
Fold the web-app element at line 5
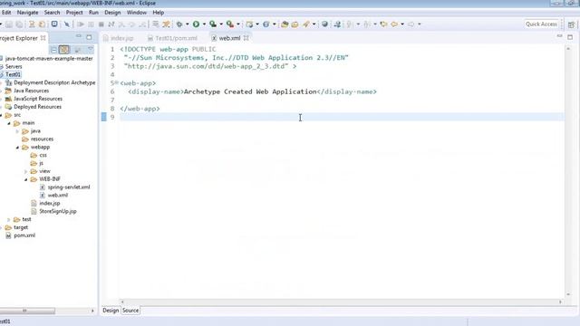pyautogui.click(x=117, y=82)
